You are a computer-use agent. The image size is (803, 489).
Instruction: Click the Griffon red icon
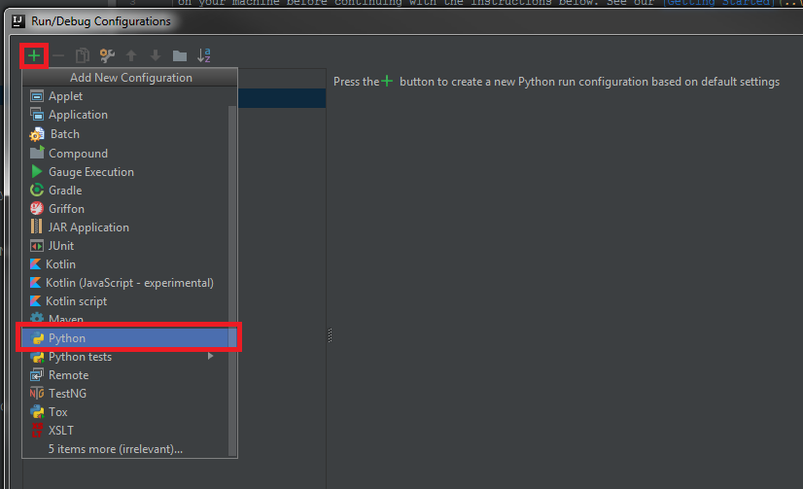tap(37, 208)
